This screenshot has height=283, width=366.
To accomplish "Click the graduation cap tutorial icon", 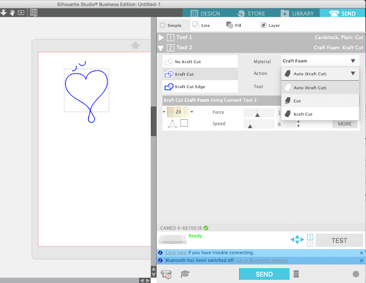I will click(x=185, y=274).
